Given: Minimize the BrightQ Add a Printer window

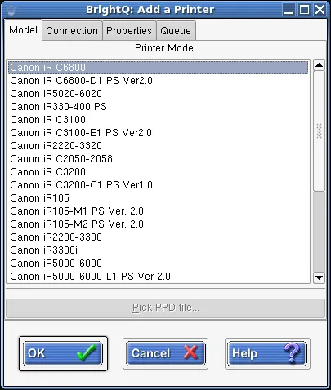Looking at the screenshot, I should [x=289, y=10].
